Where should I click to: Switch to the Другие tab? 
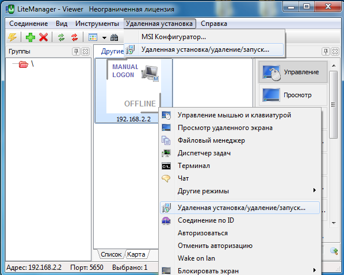[x=112, y=51]
